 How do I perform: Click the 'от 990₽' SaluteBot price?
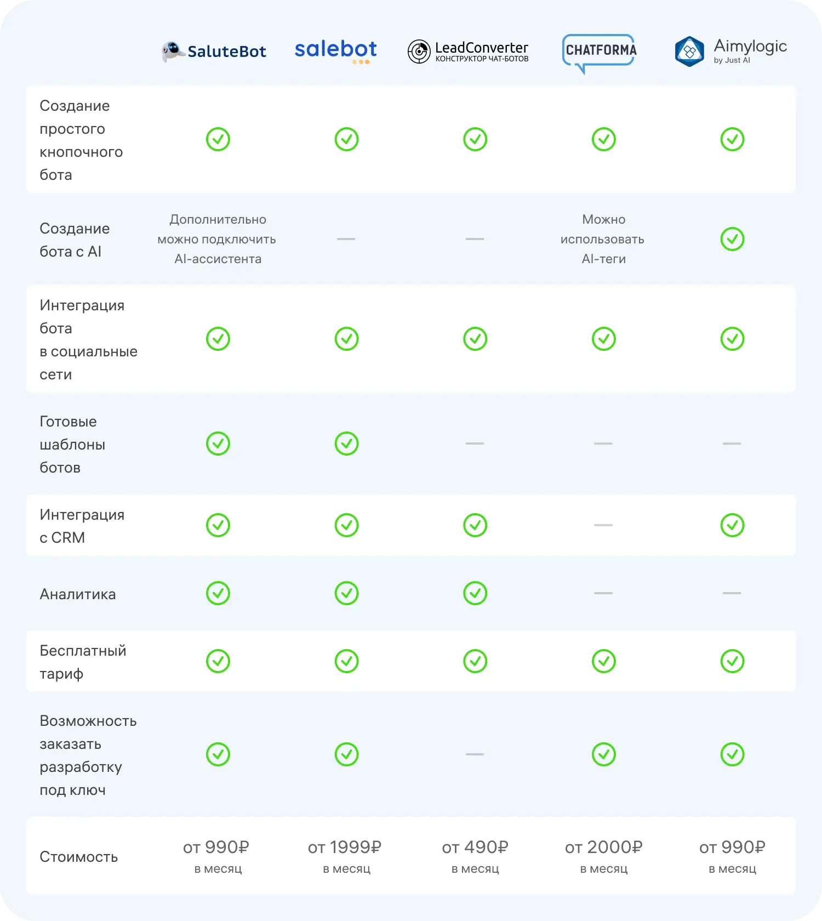(x=216, y=848)
